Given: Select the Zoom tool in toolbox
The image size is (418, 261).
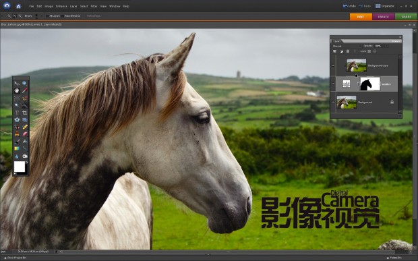Looking at the screenshot, I should pyautogui.click(x=24, y=84).
